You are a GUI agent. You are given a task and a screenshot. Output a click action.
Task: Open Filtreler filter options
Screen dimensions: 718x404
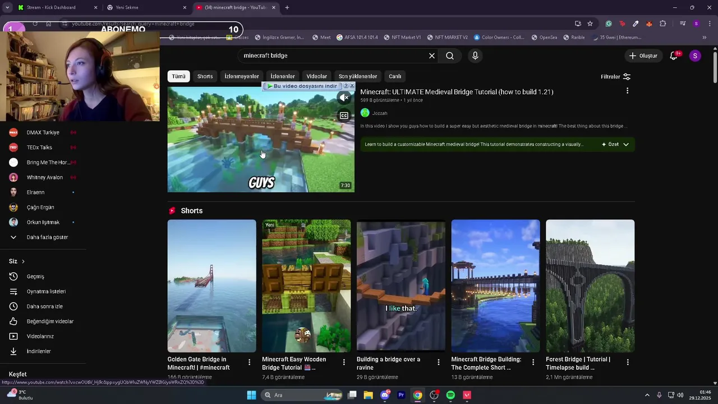[x=616, y=76]
